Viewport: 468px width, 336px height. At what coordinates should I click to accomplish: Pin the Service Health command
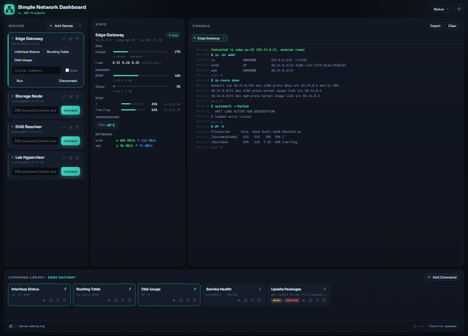click(260, 289)
